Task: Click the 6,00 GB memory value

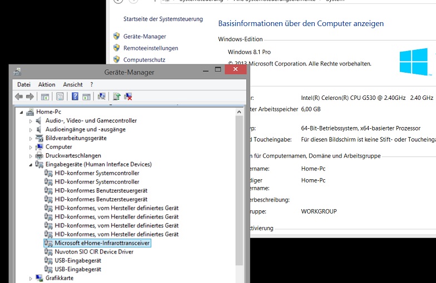Action: coord(311,109)
